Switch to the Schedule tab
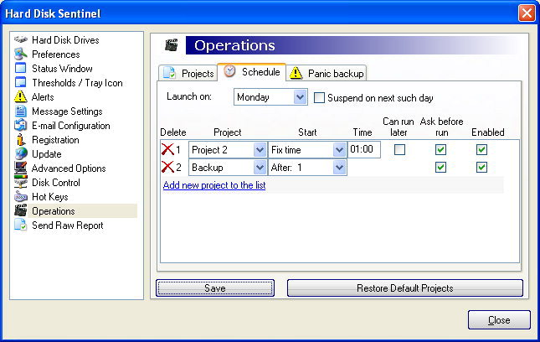 (x=252, y=72)
